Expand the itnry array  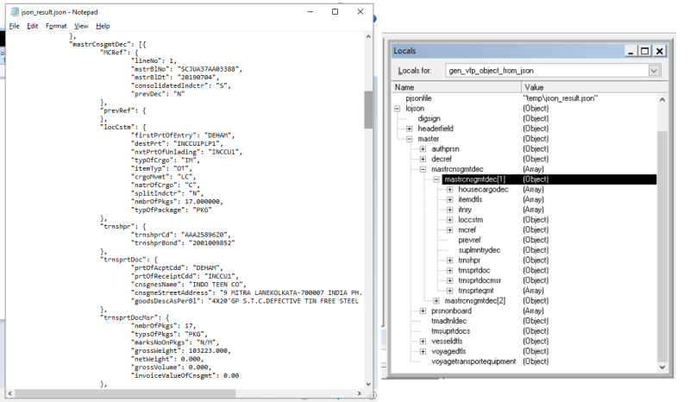coord(449,210)
